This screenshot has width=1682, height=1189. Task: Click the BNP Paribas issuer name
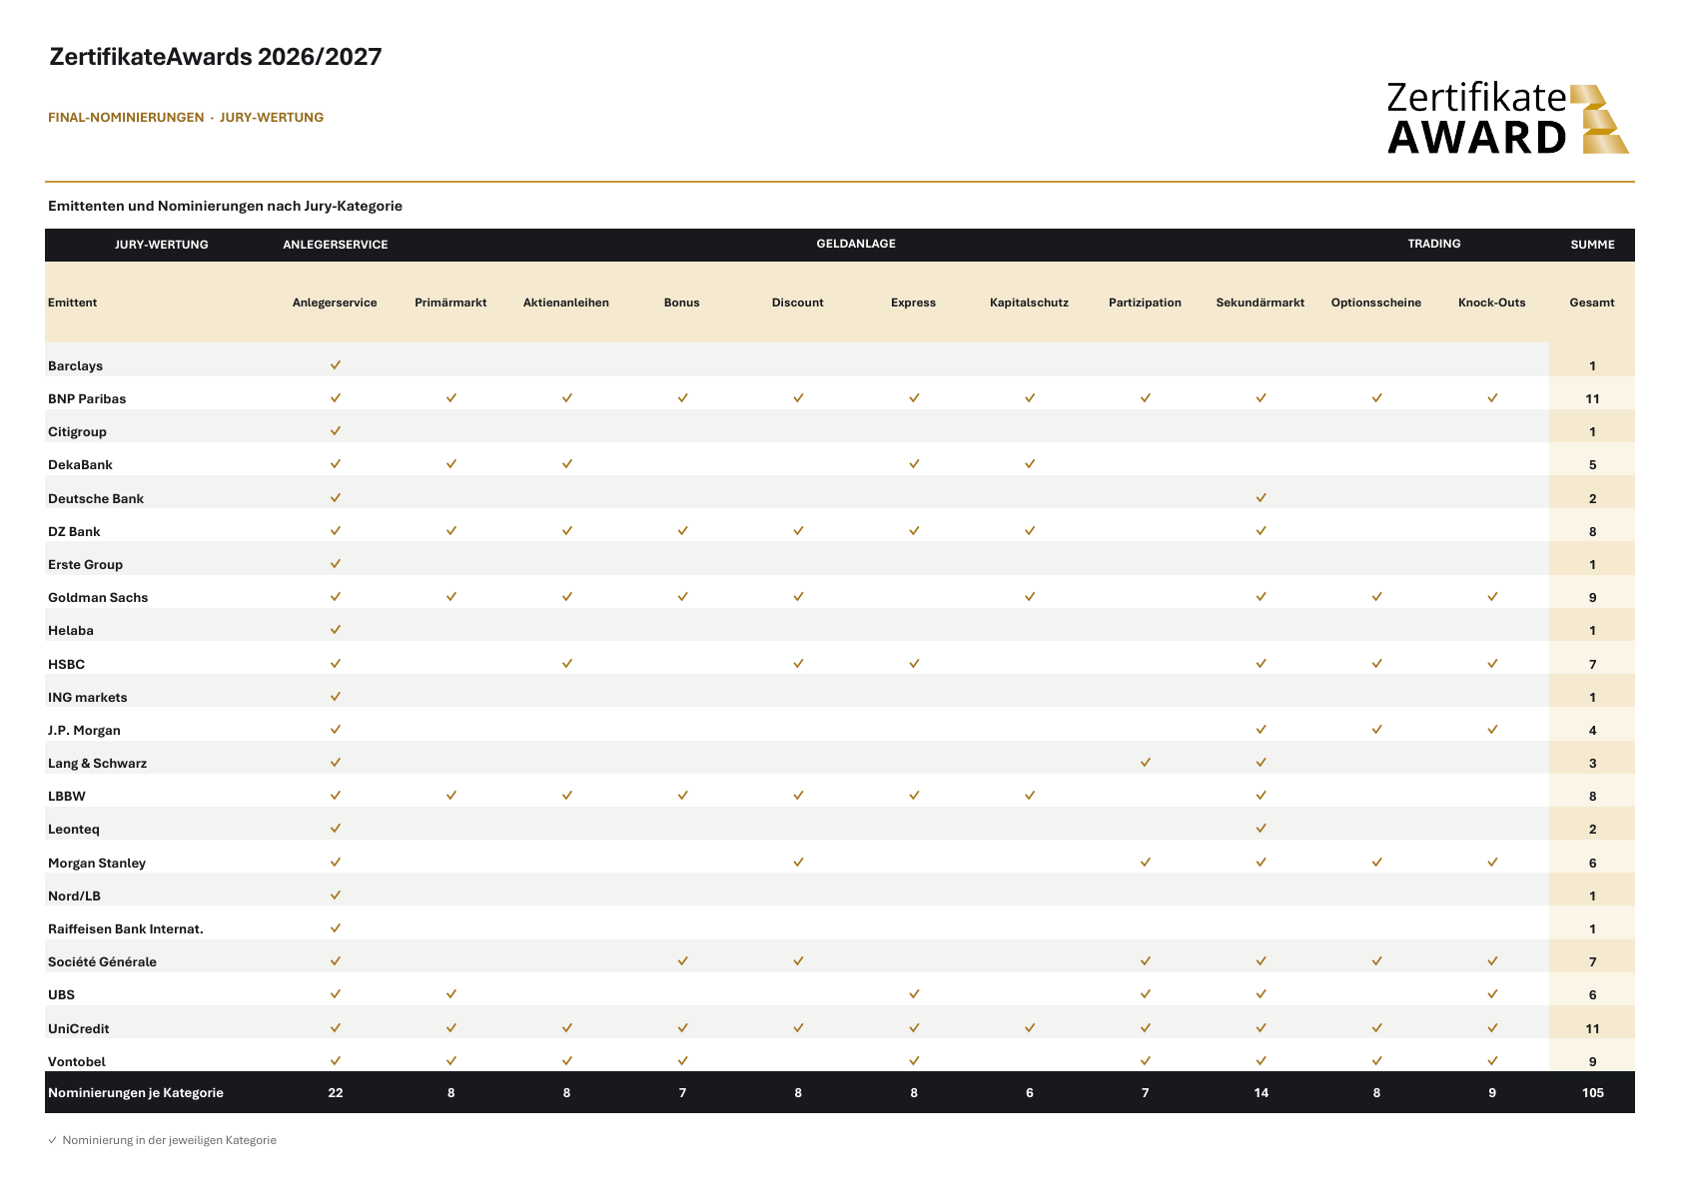pos(87,399)
